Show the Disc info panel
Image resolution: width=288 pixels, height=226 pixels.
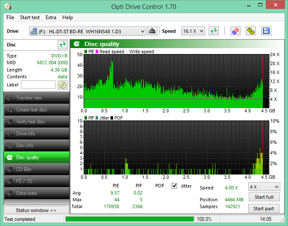(37, 146)
